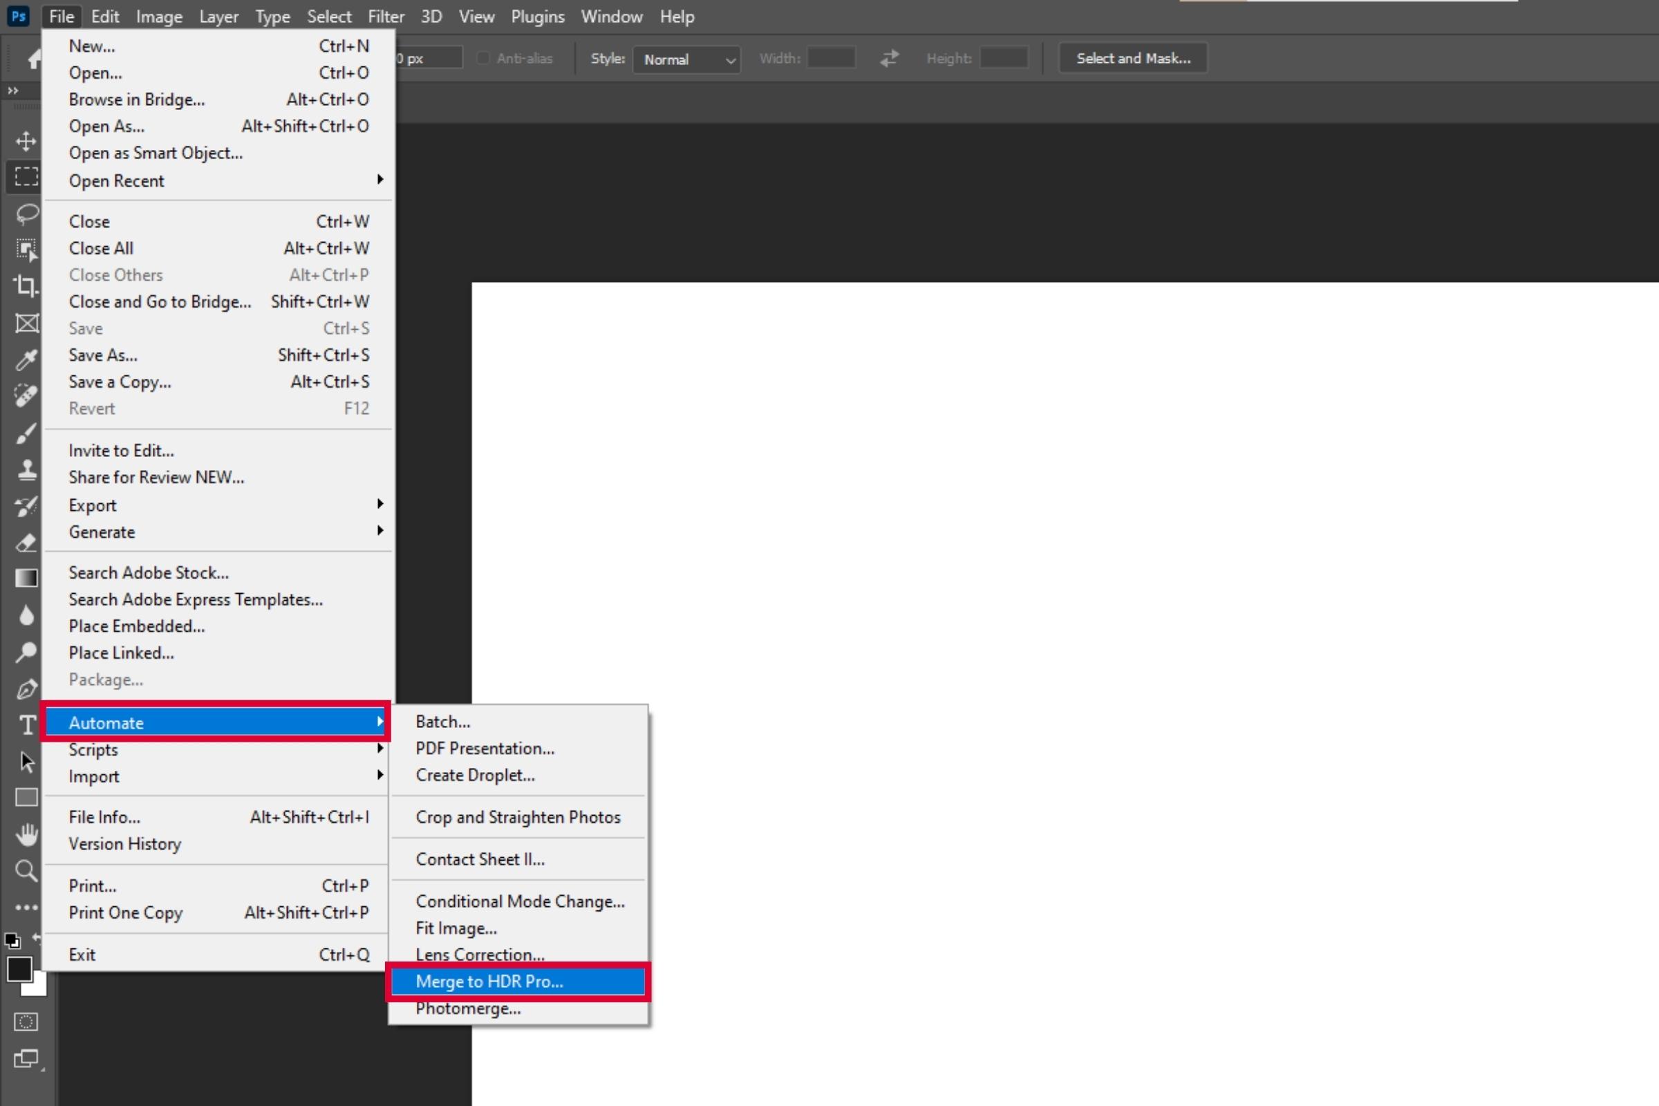This screenshot has height=1106, width=1659.
Task: Select the Pen tool
Action: [x=26, y=689]
